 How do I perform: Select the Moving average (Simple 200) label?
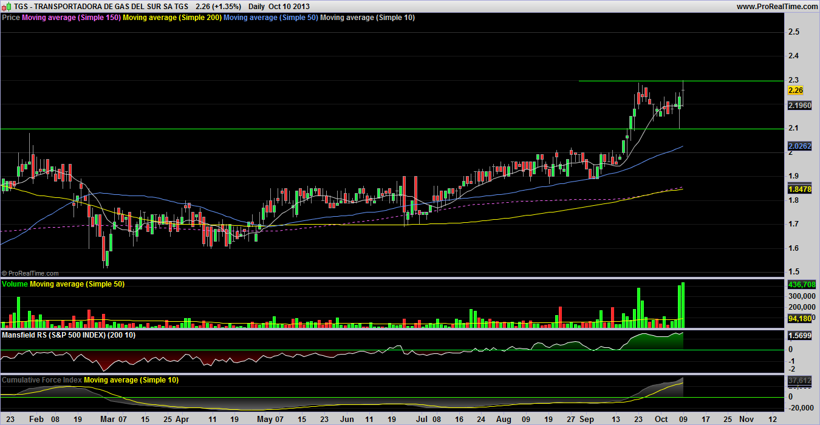coord(172,18)
